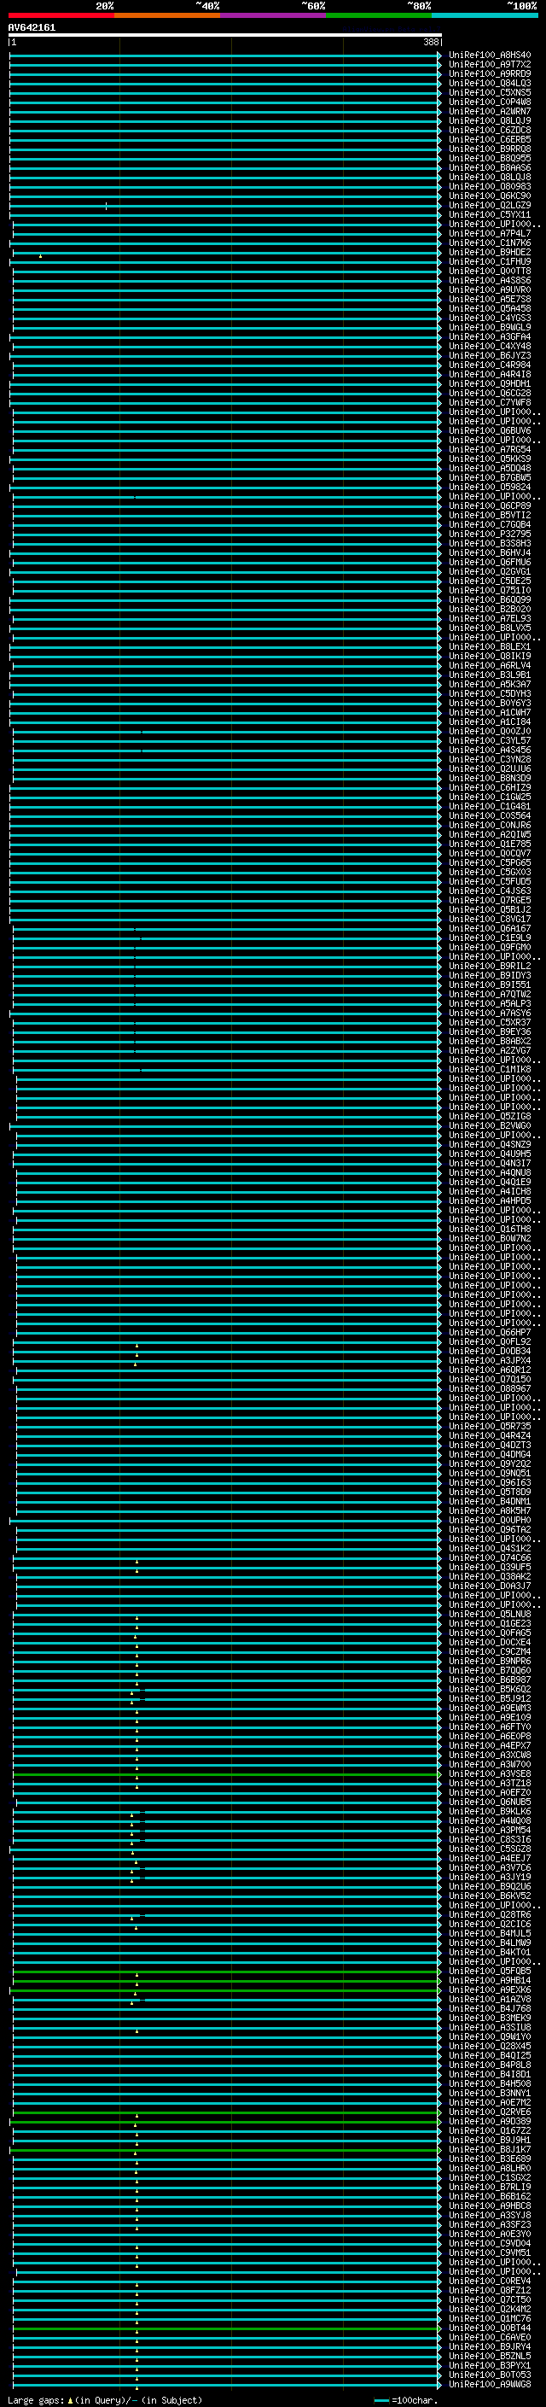
Task: Select hit label UniRef100_B6KV52
Action: point(490,1896)
